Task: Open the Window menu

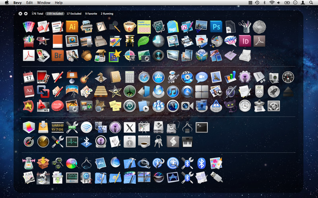Action: point(44,3)
